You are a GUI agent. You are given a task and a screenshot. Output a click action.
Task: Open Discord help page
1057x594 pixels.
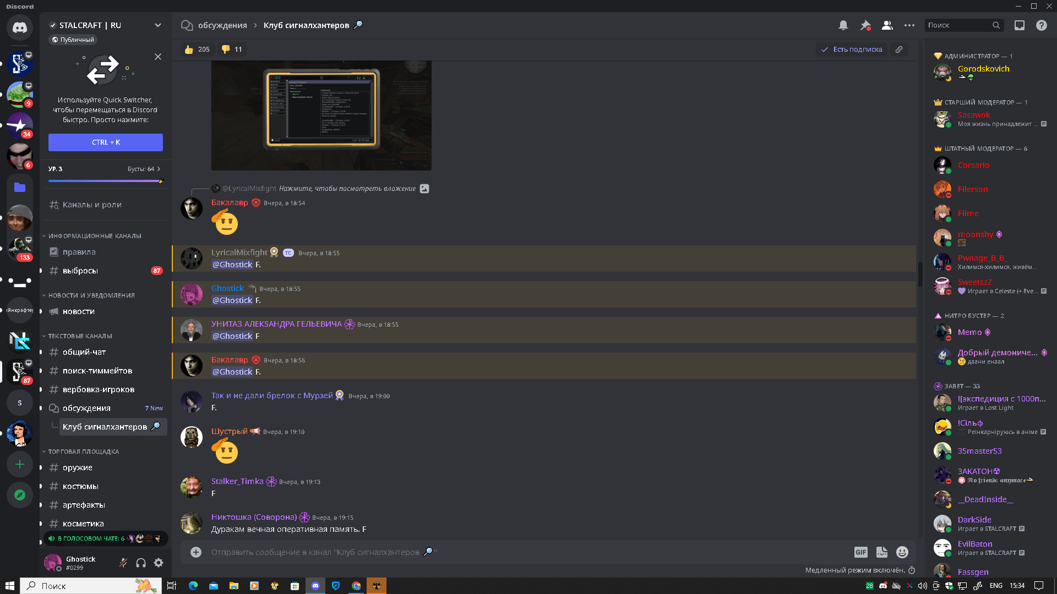(1041, 25)
